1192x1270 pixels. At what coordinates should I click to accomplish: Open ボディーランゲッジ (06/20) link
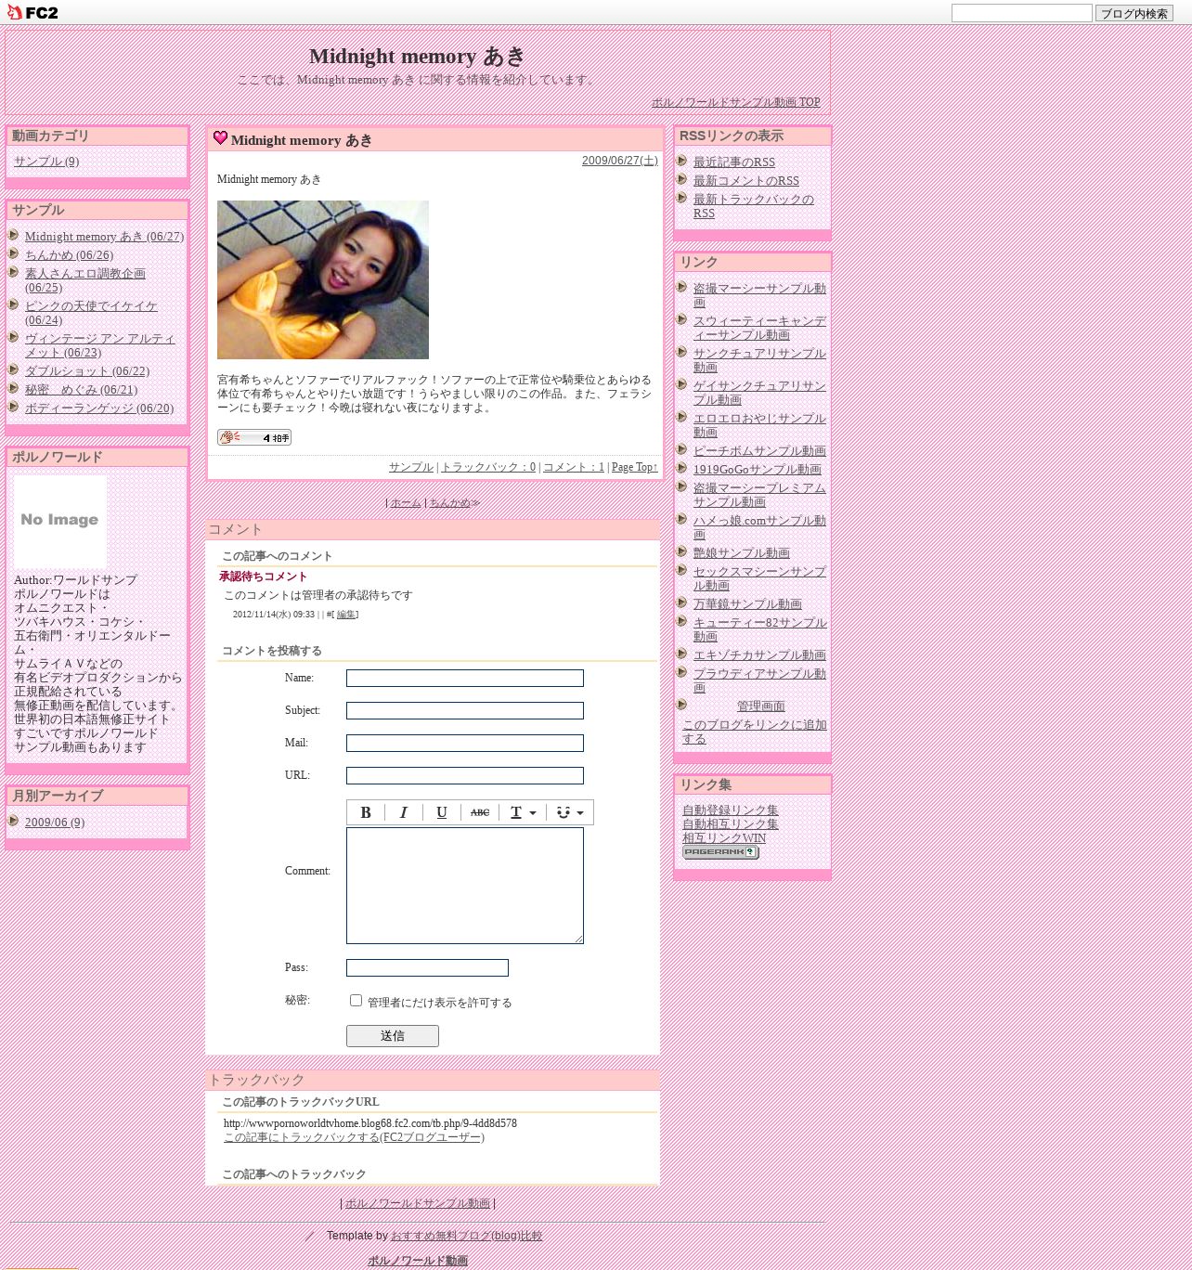99,408
